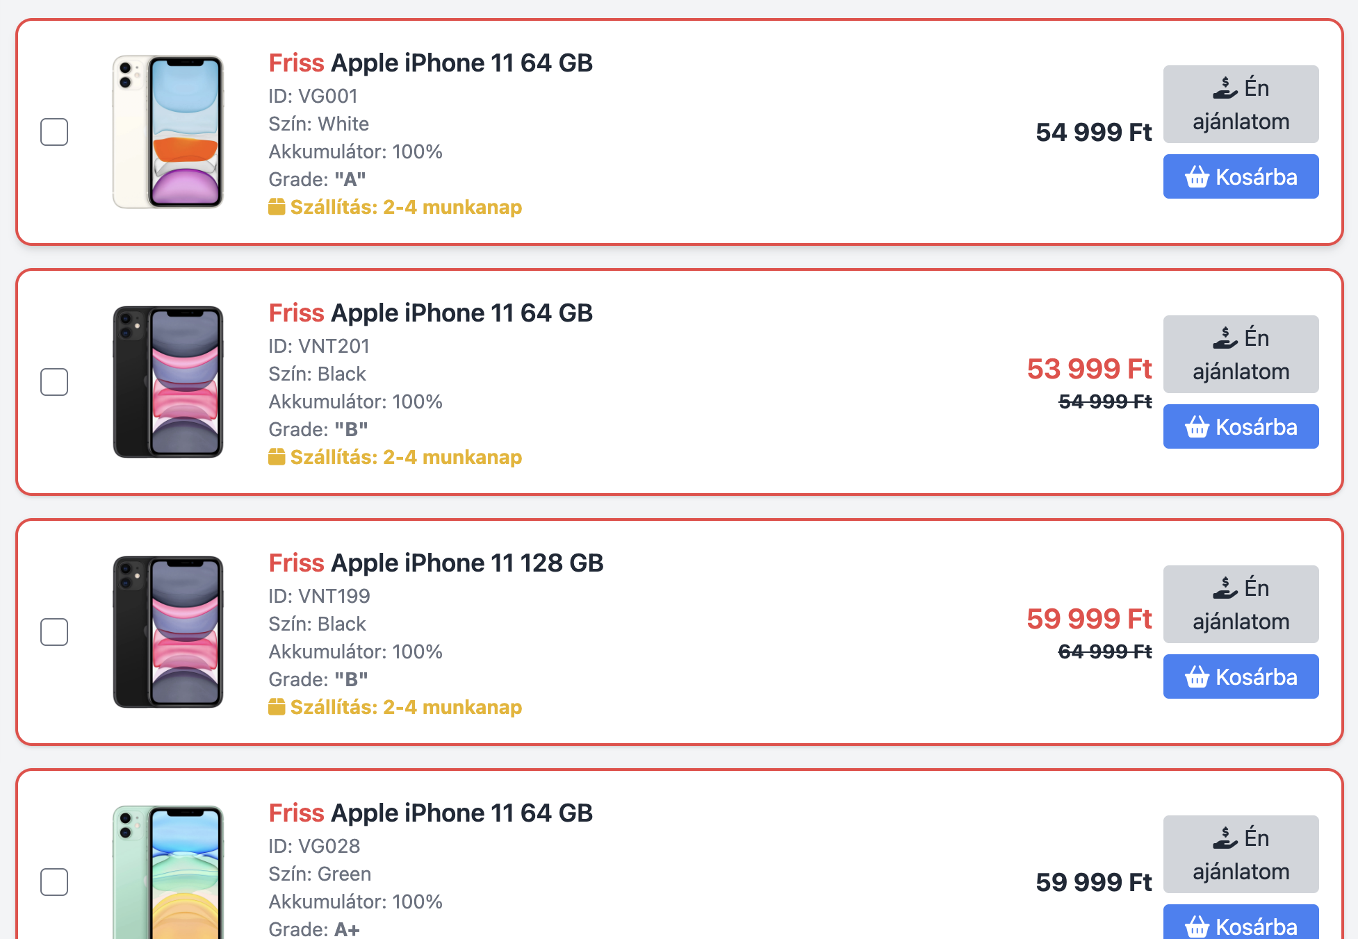Screen dimensions: 1358x939
Task: Open the white iPhone 11 64 GB title
Action: 430,63
